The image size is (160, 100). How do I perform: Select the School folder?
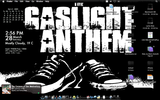coord(131,63)
